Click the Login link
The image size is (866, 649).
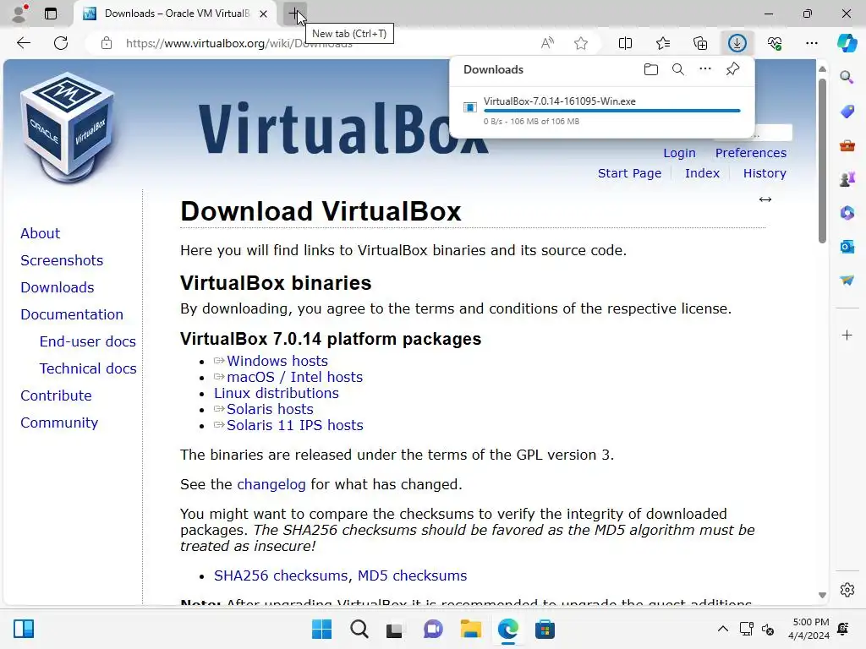(679, 153)
